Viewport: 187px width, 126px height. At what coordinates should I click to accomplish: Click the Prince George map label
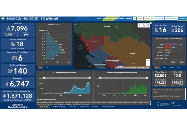point(117,27)
